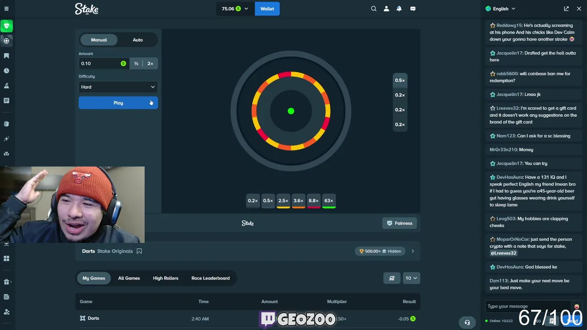This screenshot has width=587, height=330.
Task: Click the Play button
Action: pos(118,103)
